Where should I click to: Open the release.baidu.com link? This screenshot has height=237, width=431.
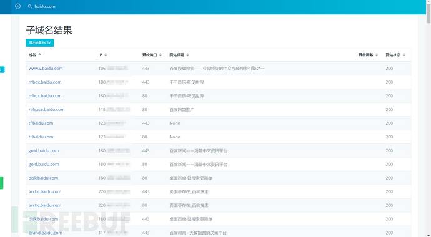[x=46, y=109]
